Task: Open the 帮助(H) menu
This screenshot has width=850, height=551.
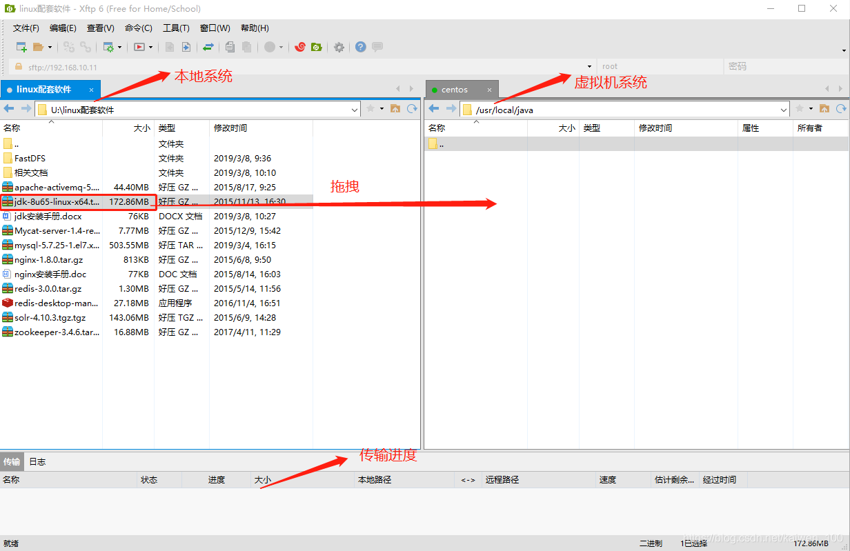Action: (x=255, y=28)
